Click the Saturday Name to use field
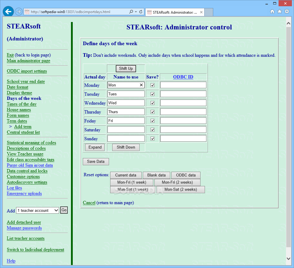Screen dimensions: 294x268 [126, 130]
